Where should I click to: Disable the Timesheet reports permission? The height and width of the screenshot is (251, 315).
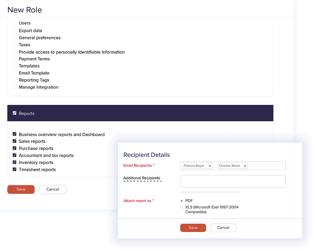14,169
